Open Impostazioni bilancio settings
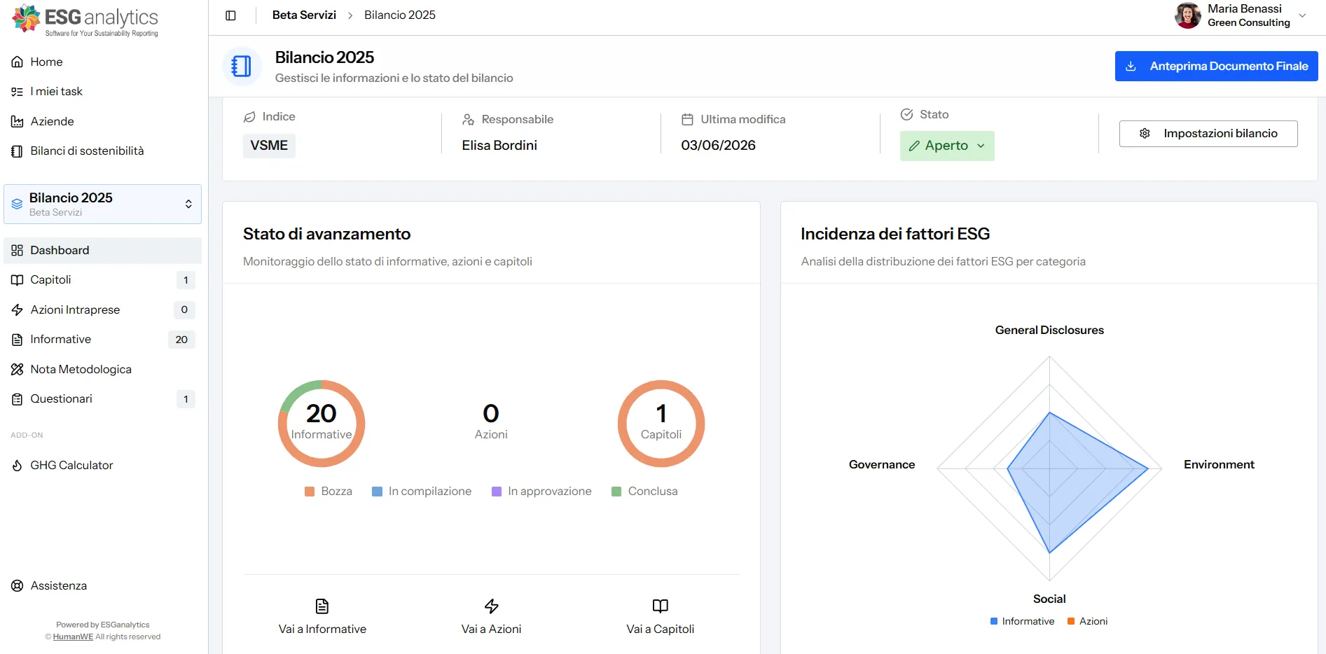The image size is (1326, 654). pyautogui.click(x=1208, y=134)
